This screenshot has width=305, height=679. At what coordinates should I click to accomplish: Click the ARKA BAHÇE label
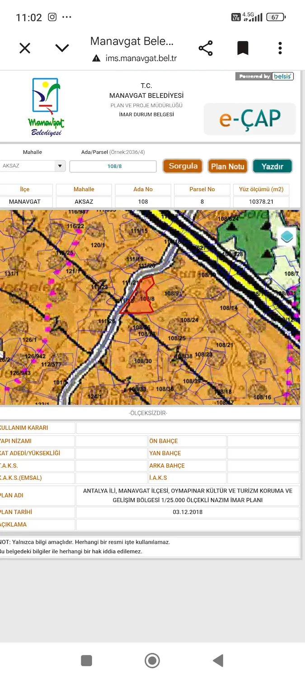point(167,465)
